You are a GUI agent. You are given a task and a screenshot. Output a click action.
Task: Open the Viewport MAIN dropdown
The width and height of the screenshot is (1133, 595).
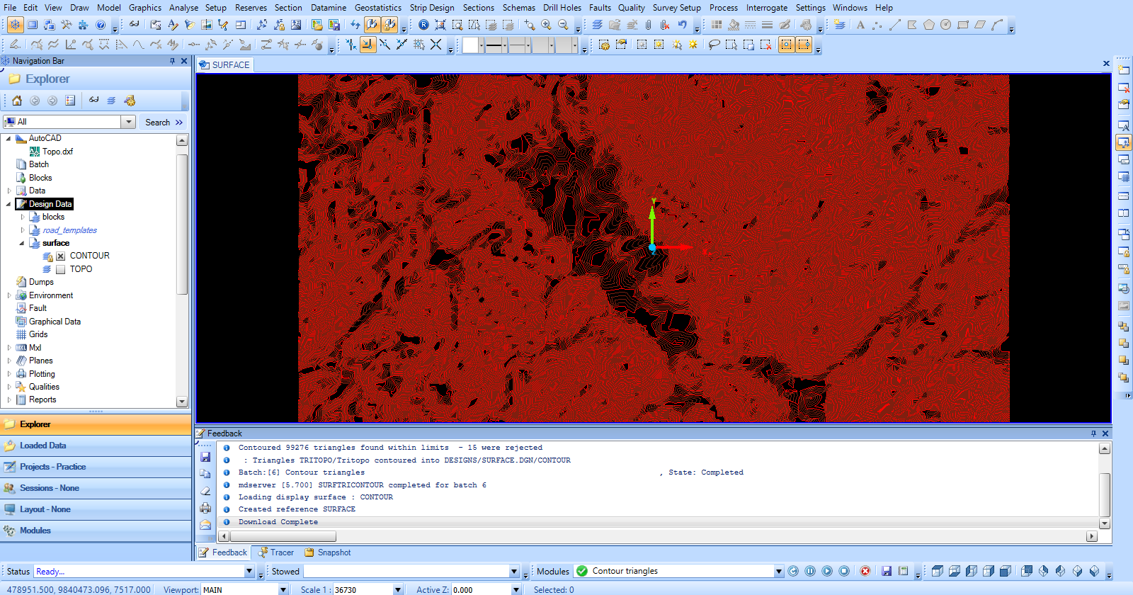tap(283, 589)
